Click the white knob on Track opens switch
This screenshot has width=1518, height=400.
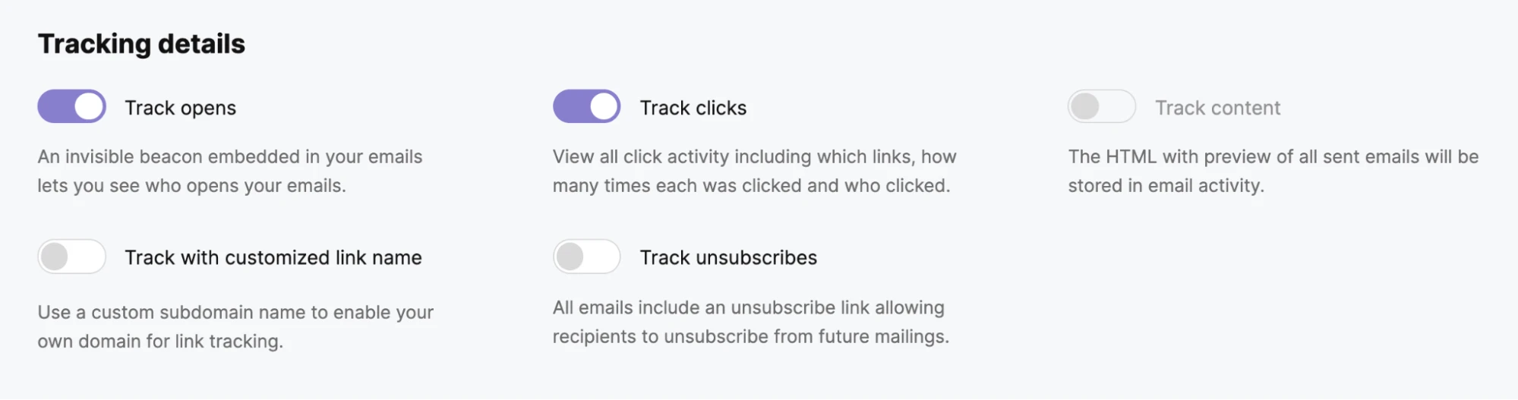pos(89,107)
